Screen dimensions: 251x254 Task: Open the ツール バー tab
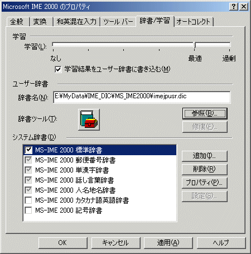tap(118, 22)
